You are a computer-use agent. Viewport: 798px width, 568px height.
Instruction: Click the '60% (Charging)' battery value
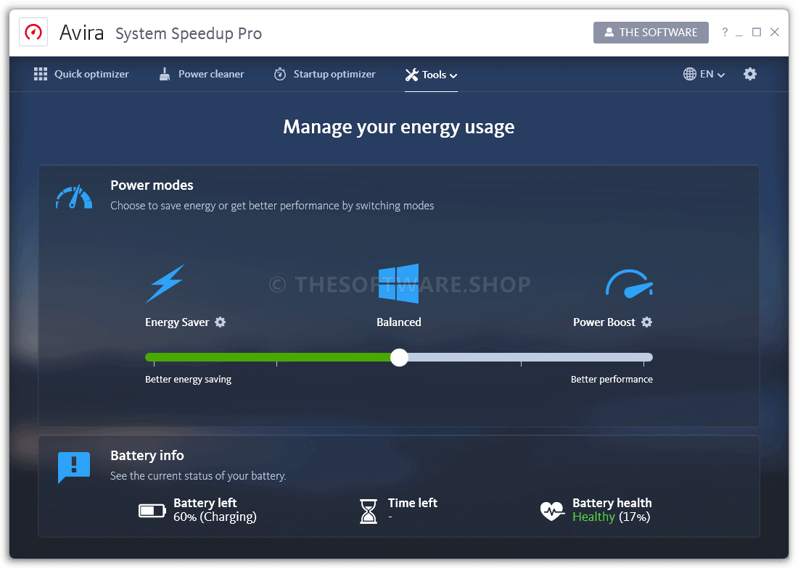[215, 517]
